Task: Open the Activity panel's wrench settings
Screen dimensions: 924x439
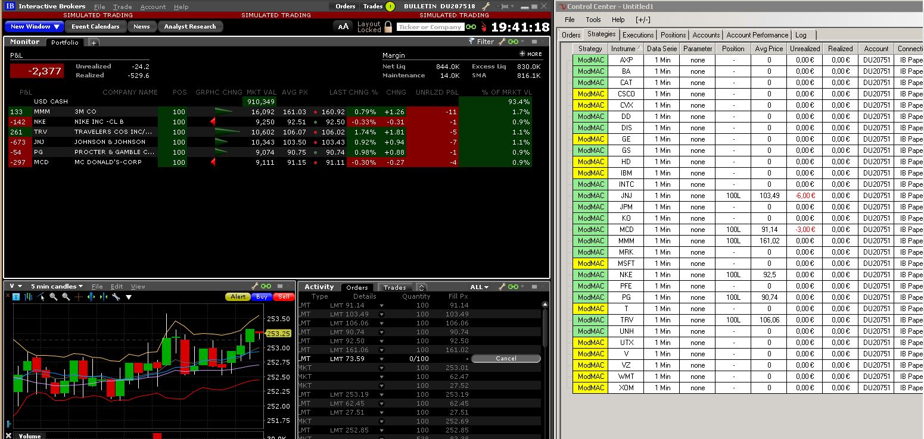Action: pos(503,287)
